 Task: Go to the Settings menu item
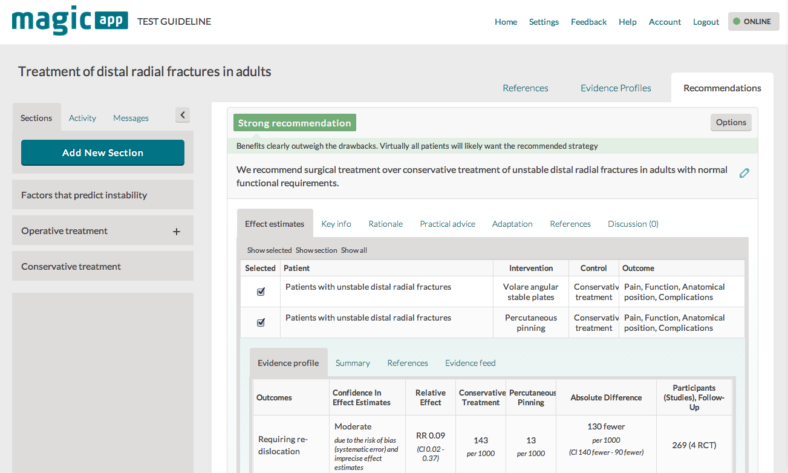(x=544, y=22)
